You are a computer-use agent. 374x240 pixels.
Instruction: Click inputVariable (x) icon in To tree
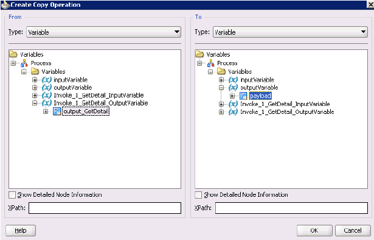233,80
